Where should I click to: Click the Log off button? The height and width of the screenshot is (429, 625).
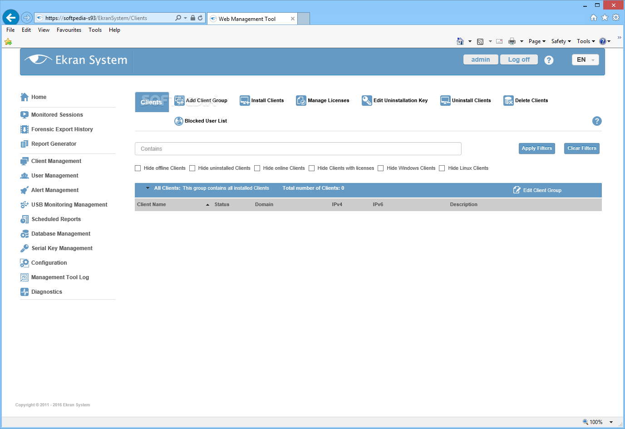[519, 60]
